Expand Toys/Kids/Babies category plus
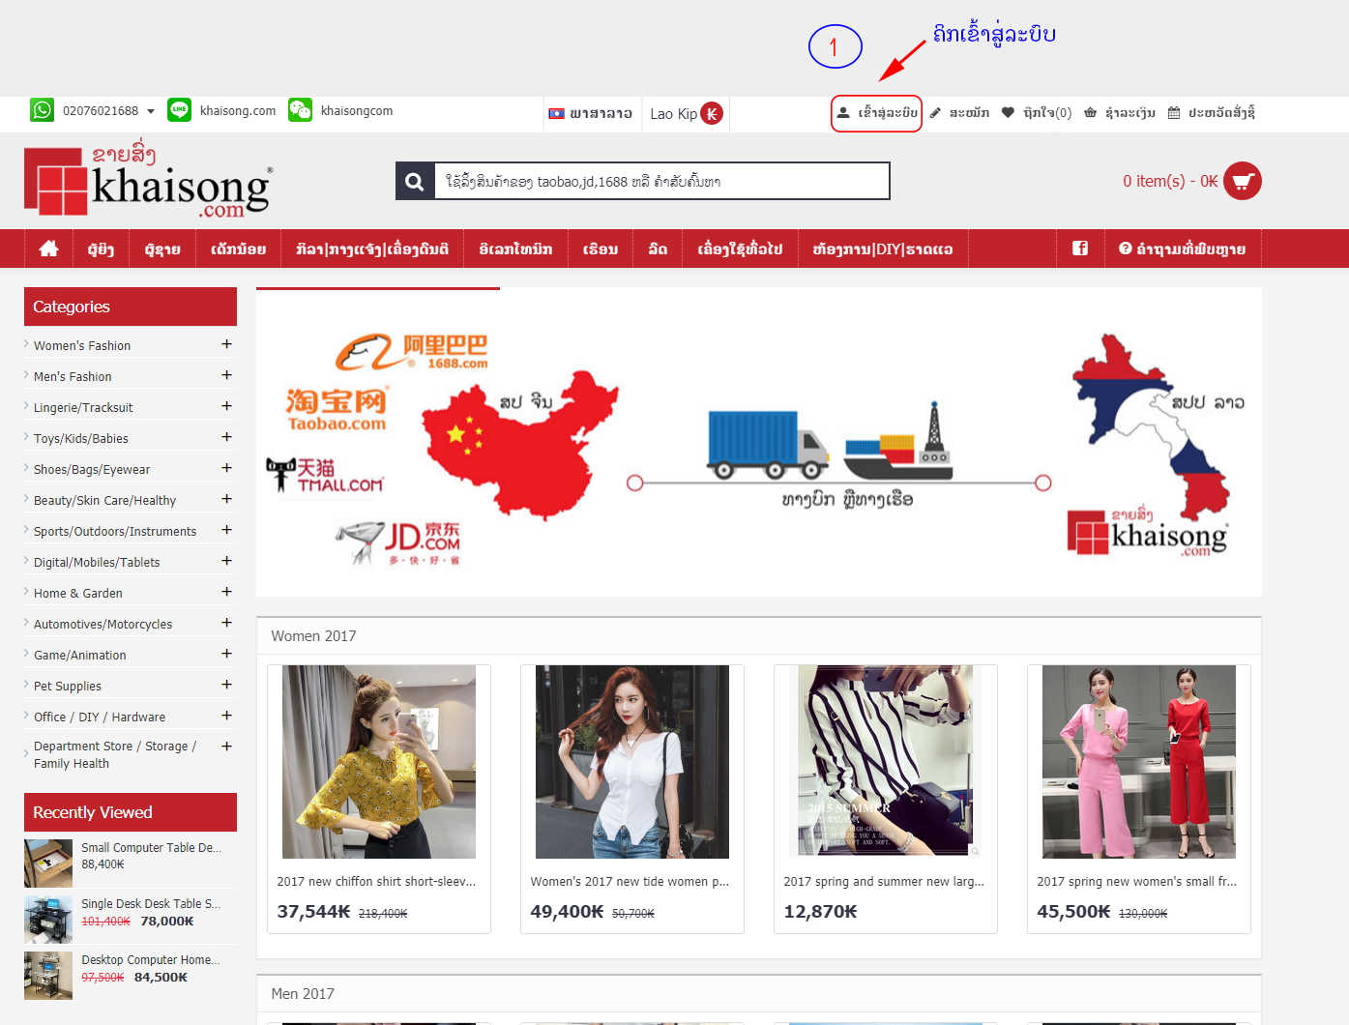 (x=226, y=437)
